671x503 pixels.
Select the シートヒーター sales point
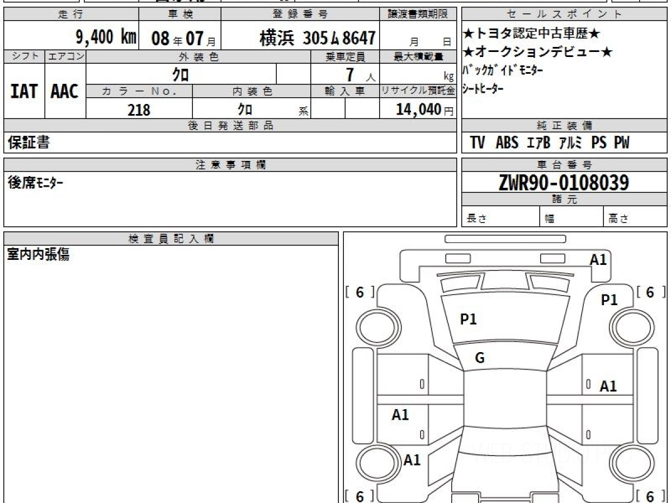[x=484, y=89]
